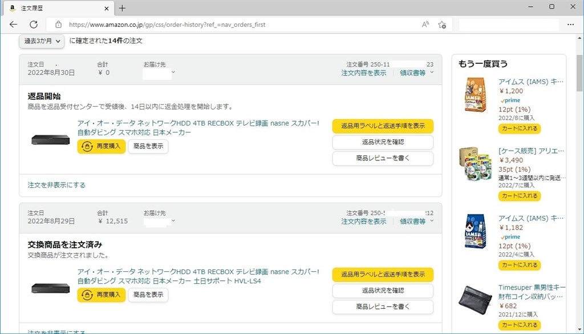Click 再度購入 for HVL-LS4 order
This screenshot has width=584, height=334.
pyautogui.click(x=102, y=295)
